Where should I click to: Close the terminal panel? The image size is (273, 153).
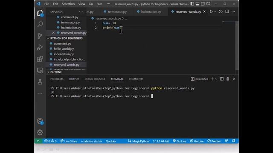pos(234,79)
